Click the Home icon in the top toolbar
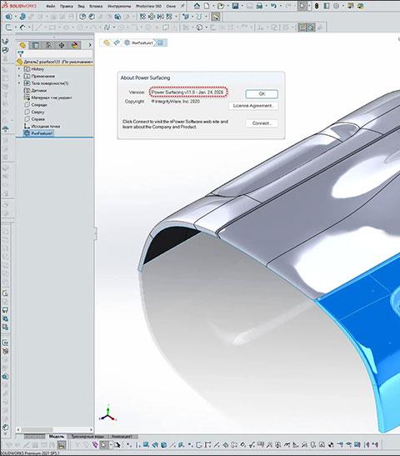400x456 pixels. coord(197,6)
